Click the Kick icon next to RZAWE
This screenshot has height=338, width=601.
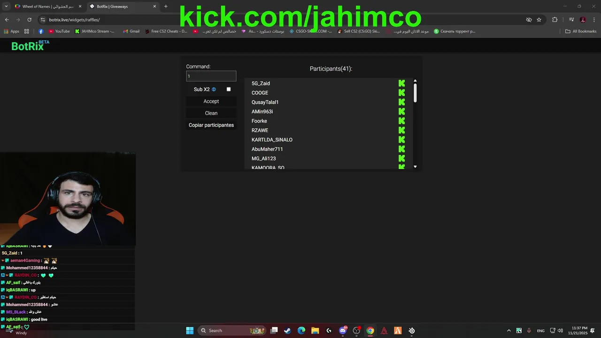click(x=401, y=131)
